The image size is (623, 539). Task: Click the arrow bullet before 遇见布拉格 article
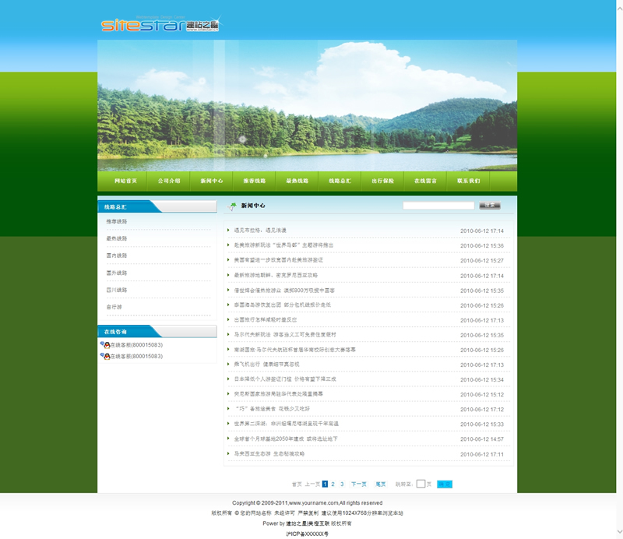tap(229, 231)
